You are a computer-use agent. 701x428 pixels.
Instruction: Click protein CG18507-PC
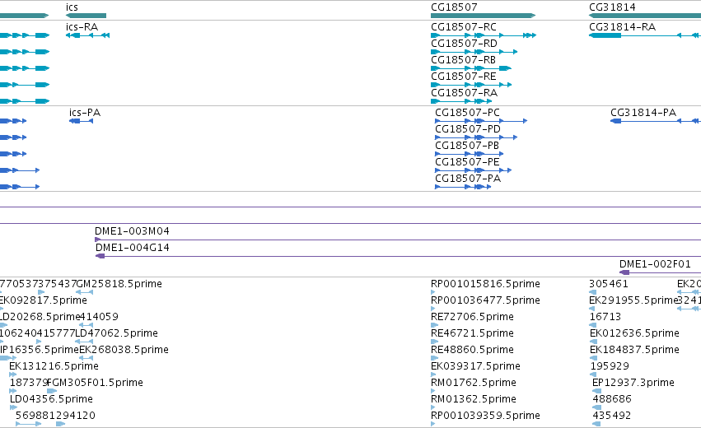[467, 113]
